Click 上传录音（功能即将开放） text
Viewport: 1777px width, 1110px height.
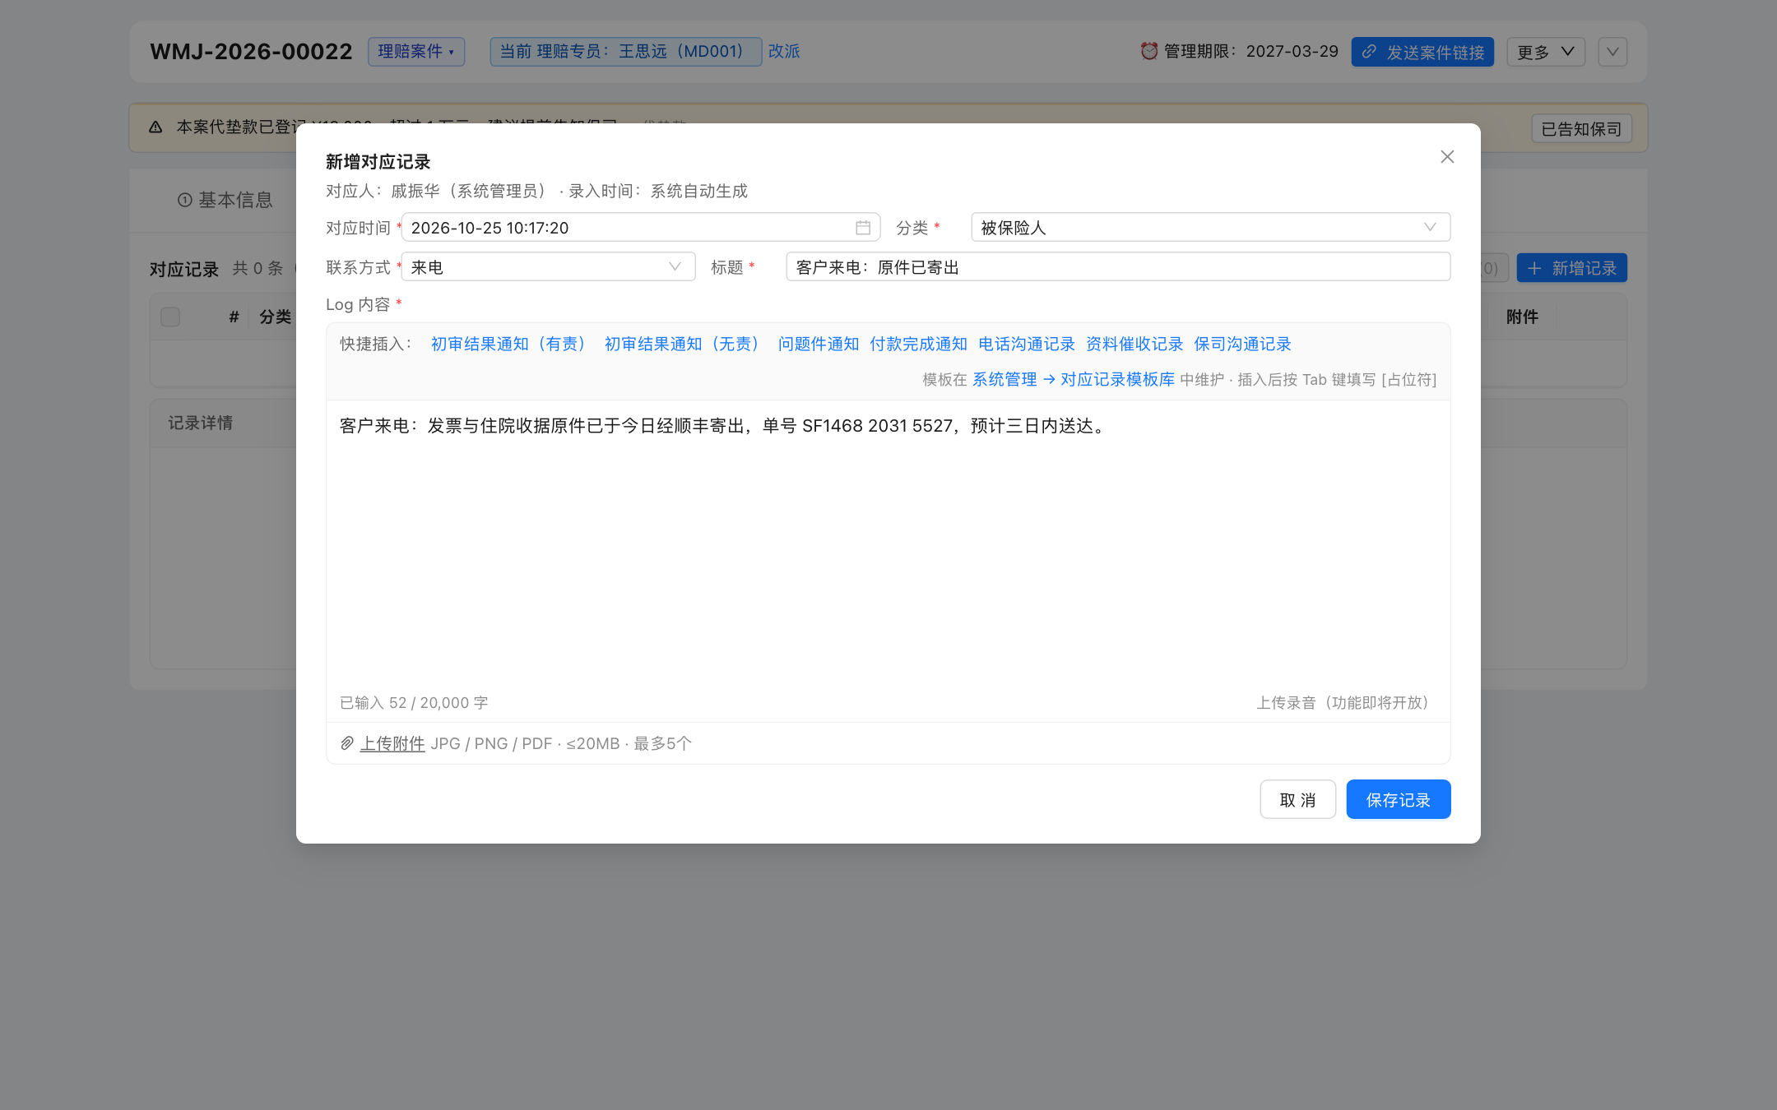1345,702
